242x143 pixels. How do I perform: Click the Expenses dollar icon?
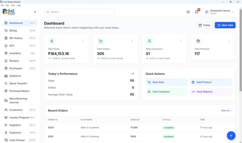[x=6, y=132]
